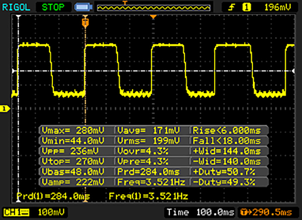The image size is (302, 220).
Task: Click the top white triangle of cursor A
Action: coord(18,16)
